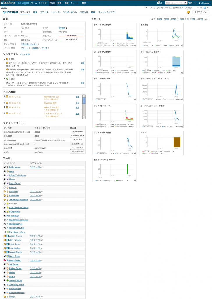
Task: Click the Sqoop 2 Server role icon
Action: [8, 281]
